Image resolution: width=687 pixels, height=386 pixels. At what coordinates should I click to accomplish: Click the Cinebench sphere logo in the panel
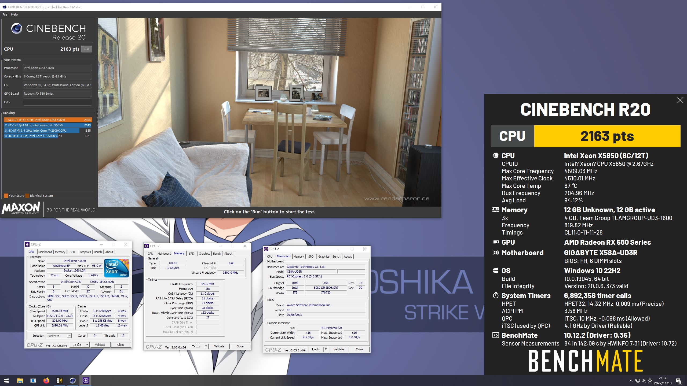pos(17,28)
